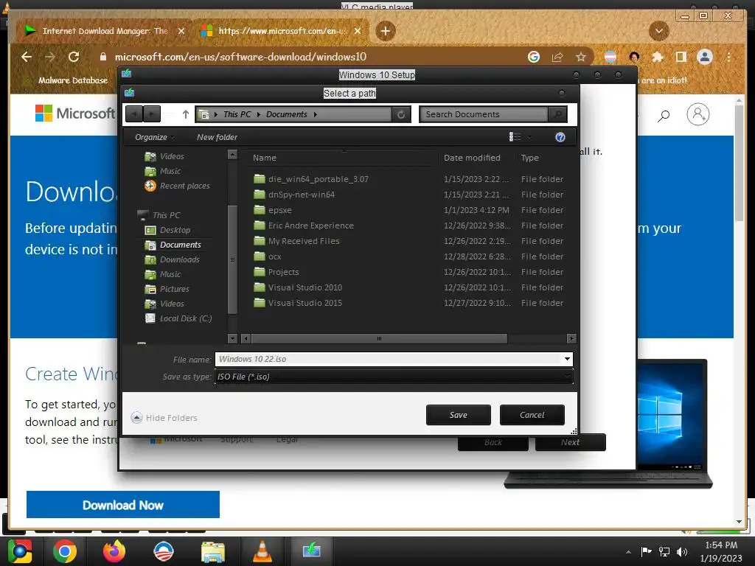This screenshot has width=755, height=566.
Task: Select the Visual Studio 2015 folder
Action: pos(305,303)
